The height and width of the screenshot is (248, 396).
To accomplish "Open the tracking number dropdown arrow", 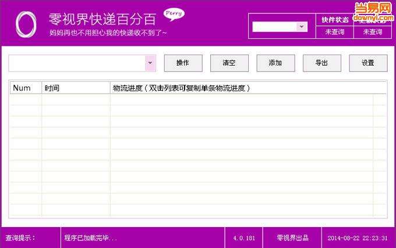I will point(150,63).
